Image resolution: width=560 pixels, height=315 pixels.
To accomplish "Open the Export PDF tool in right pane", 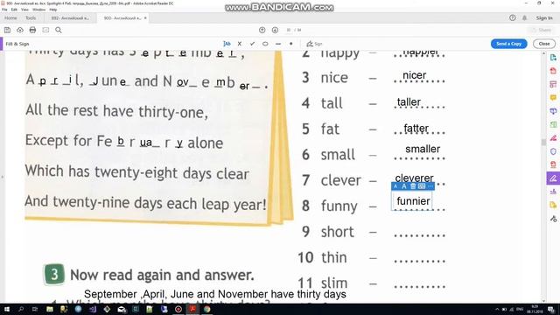I will pyautogui.click(x=553, y=57).
